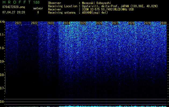Image resolution: width=169 pixels, height=107 pixels.
Task: Click the 2026 time marker
Action: [x=99, y=23]
